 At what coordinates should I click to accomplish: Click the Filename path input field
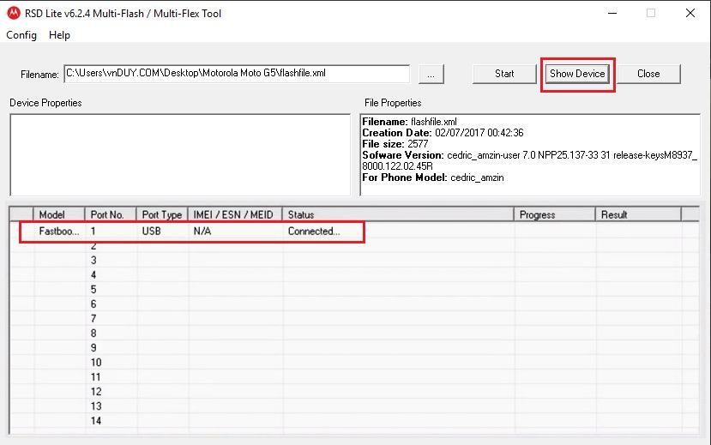[237, 74]
